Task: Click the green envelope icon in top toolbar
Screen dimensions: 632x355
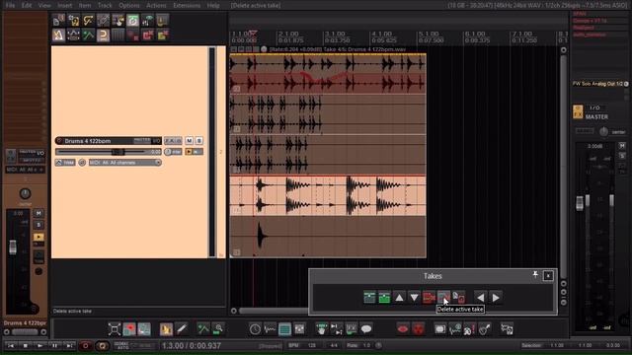Action: (x=88, y=35)
